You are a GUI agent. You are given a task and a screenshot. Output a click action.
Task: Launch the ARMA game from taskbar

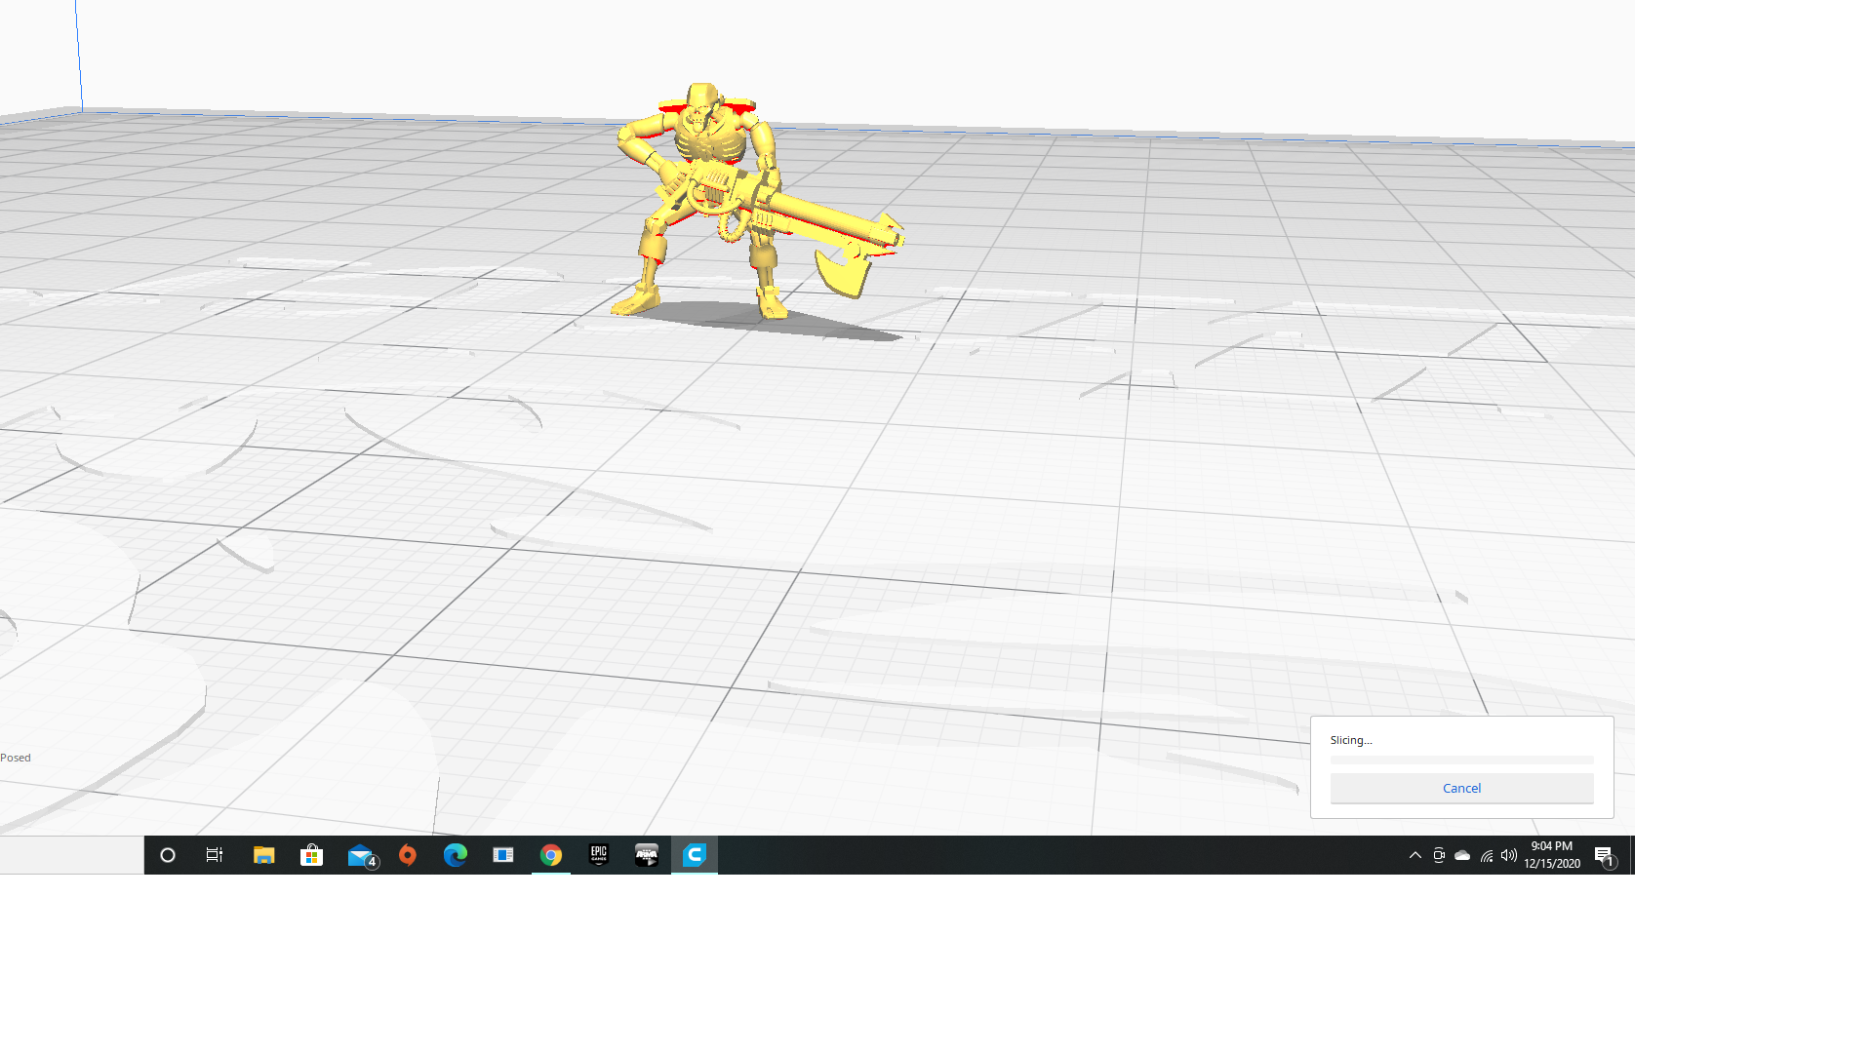coord(646,855)
